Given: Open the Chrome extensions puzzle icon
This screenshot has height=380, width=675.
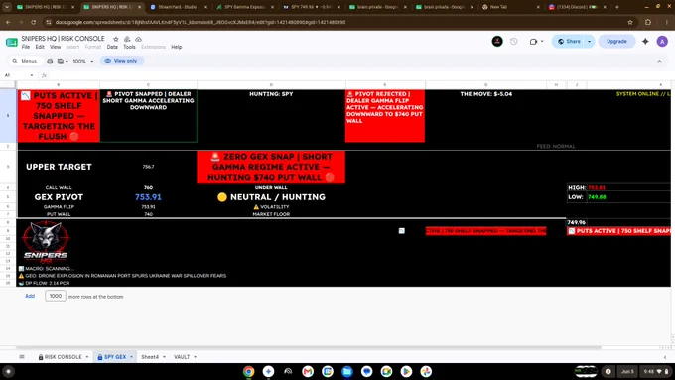Looking at the screenshot, I should [x=648, y=22].
